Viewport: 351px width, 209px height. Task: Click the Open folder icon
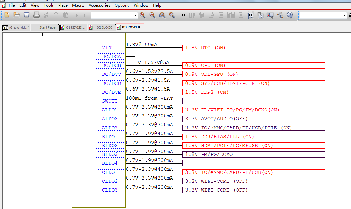[16, 15]
